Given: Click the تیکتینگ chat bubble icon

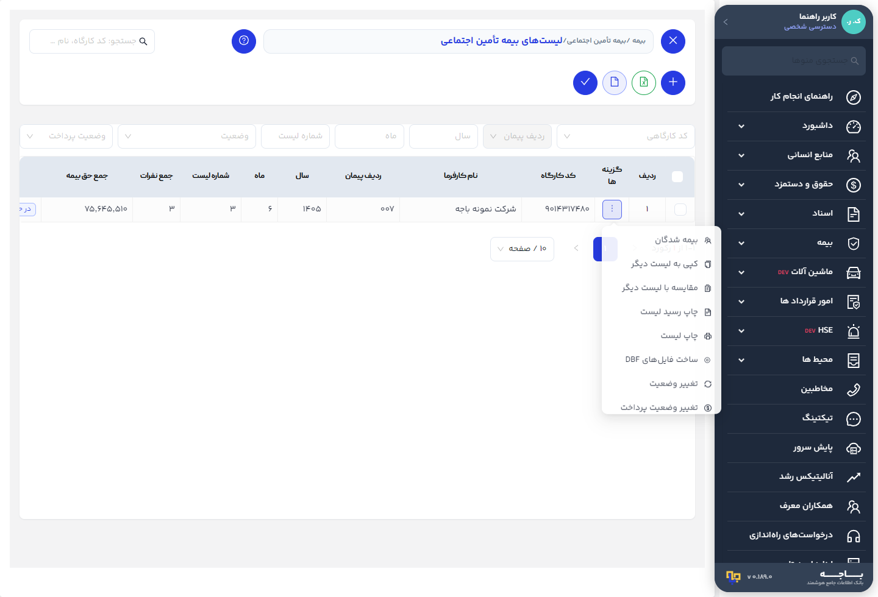Looking at the screenshot, I should pos(854,419).
